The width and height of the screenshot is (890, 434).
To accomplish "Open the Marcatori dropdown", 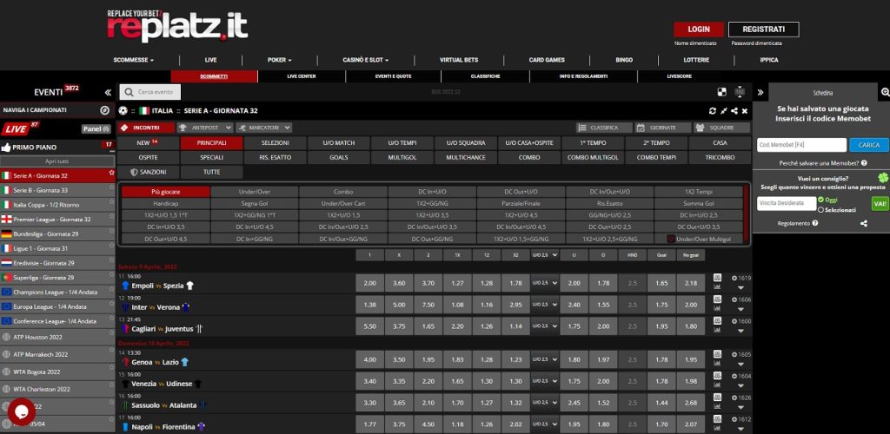I will pyautogui.click(x=264, y=128).
